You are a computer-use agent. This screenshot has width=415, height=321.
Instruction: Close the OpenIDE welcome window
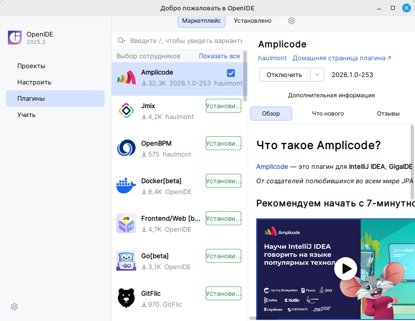point(407,8)
